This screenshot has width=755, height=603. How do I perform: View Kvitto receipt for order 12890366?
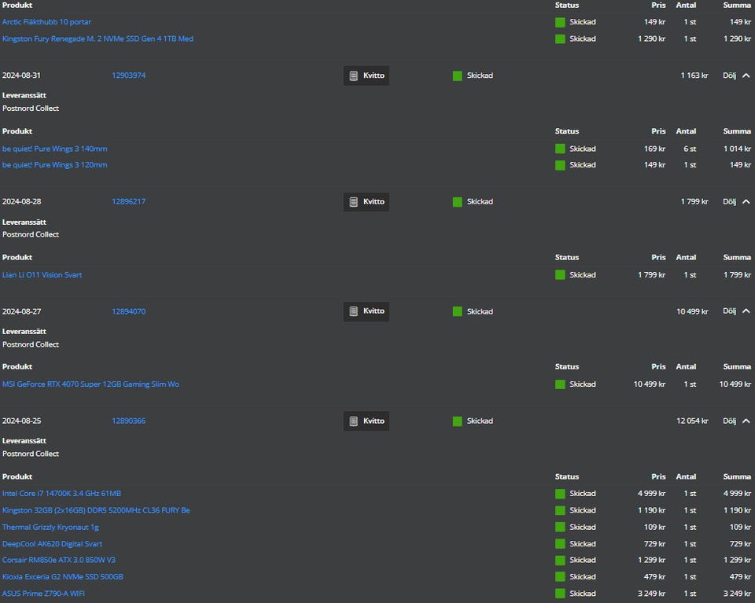click(366, 421)
